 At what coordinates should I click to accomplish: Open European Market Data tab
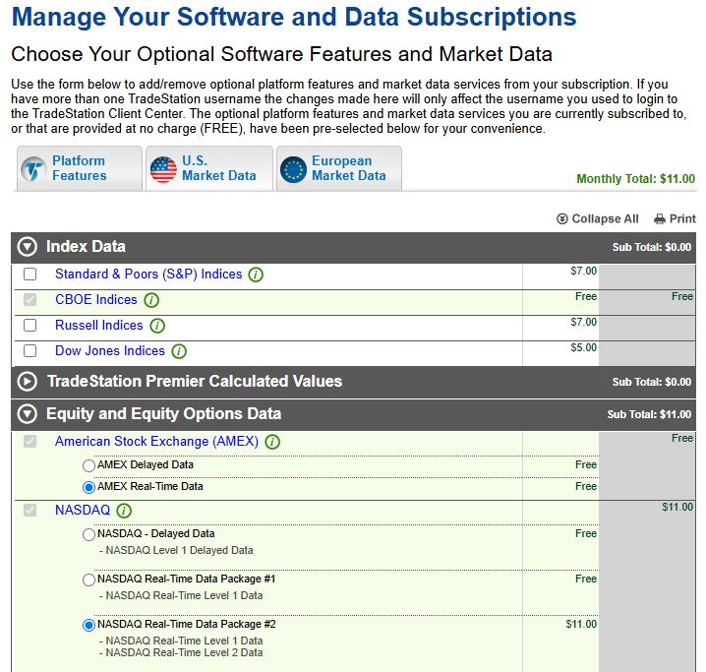[339, 168]
